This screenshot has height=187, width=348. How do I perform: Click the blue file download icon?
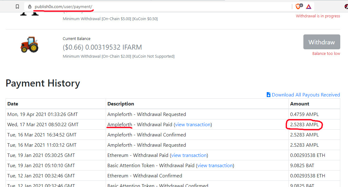point(268,95)
